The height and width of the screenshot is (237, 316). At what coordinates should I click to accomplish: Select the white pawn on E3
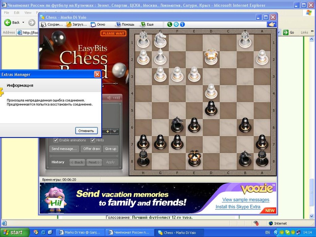tap(194, 74)
